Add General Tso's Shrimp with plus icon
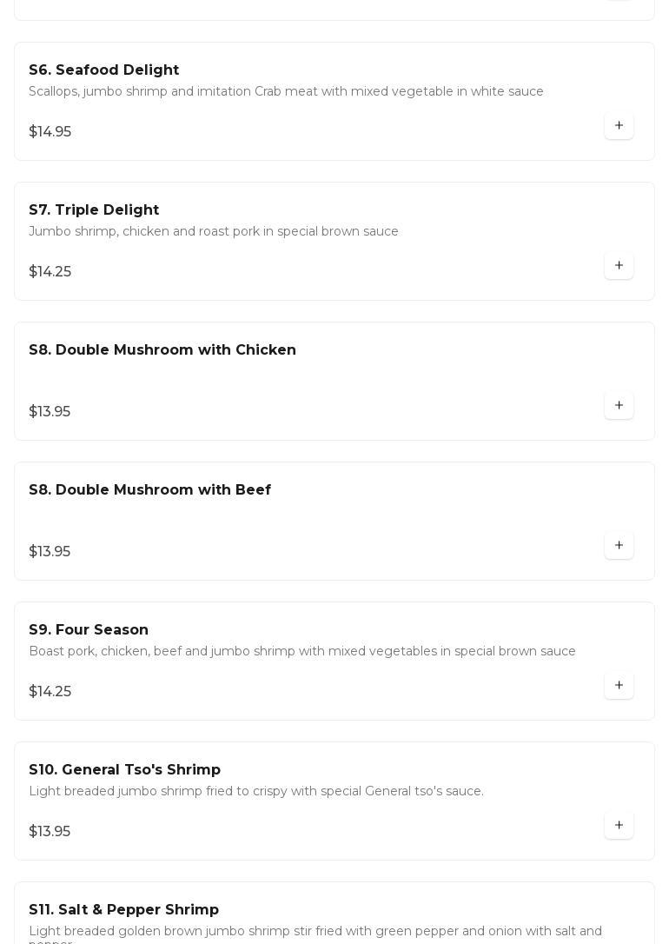 (619, 826)
